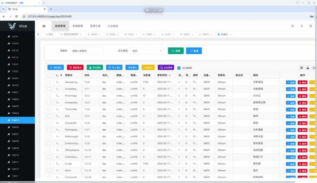Close the SM10 page tab
Image resolution: width=317 pixels, height=183 pixels.
coord(211,35)
